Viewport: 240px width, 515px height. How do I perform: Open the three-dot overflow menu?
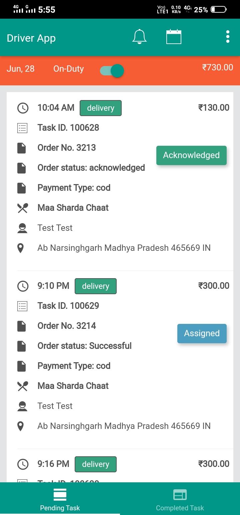pyautogui.click(x=228, y=37)
